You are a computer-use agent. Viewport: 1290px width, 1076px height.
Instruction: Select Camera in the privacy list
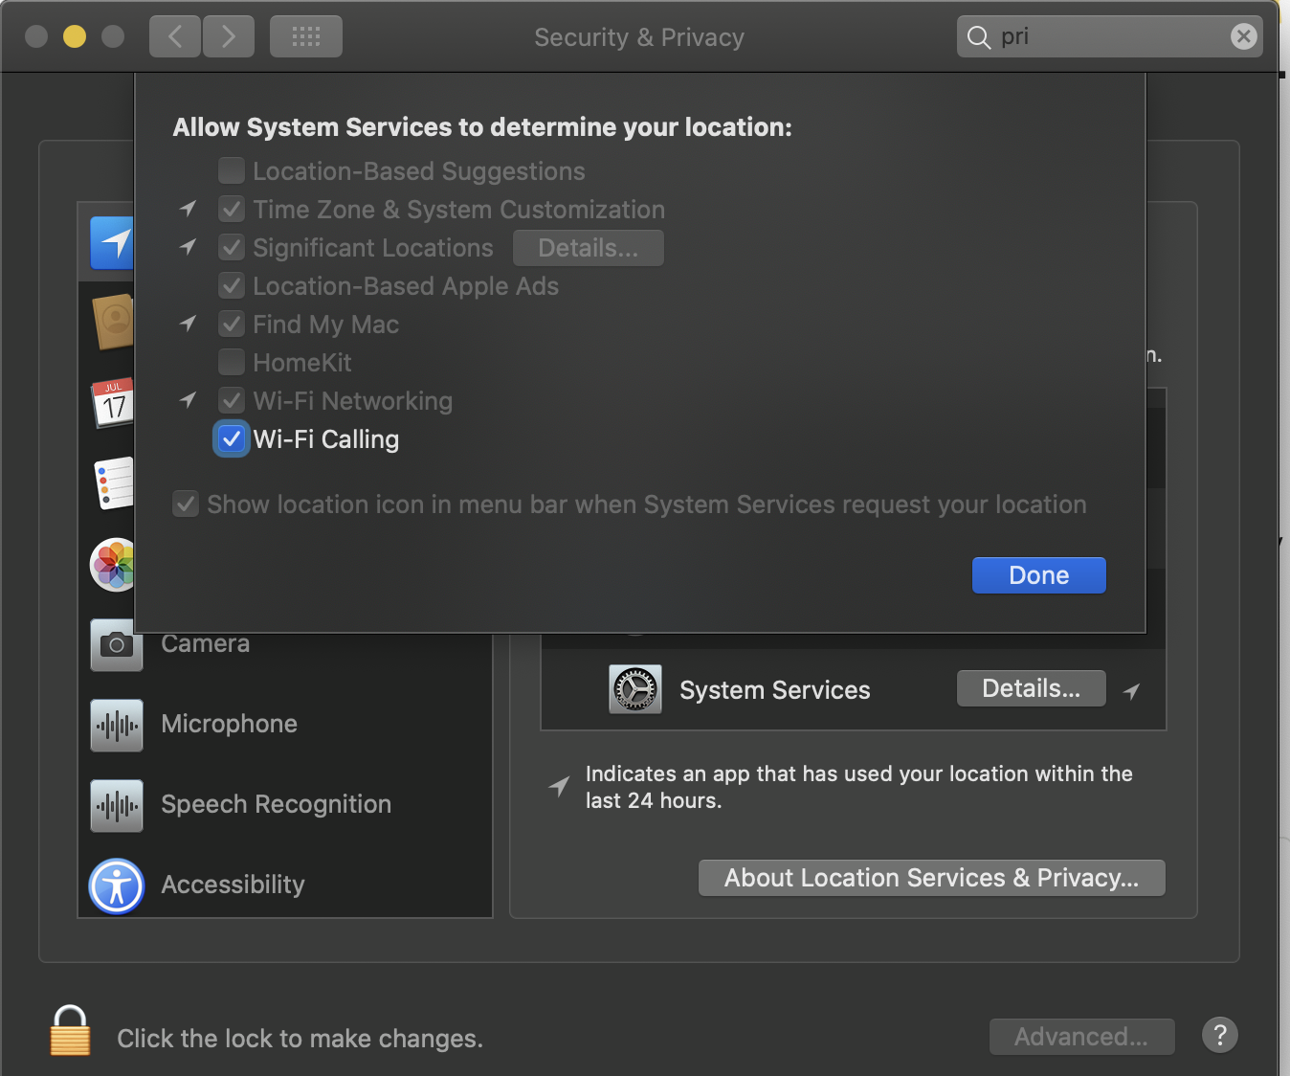point(285,644)
